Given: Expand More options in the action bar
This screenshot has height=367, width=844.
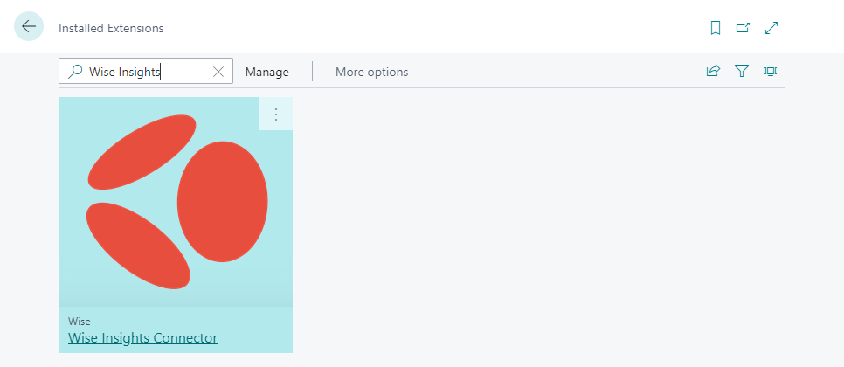Looking at the screenshot, I should [x=371, y=72].
